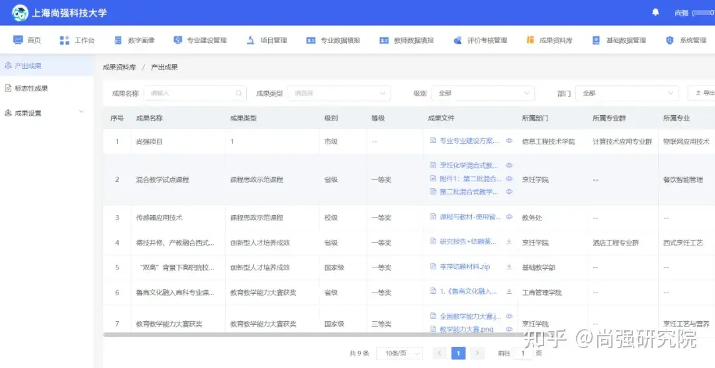Click the 所属部门 column header

click(x=536, y=118)
